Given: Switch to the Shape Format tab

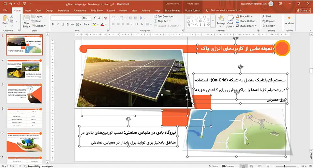Looking at the screenshot, I should (x=172, y=10).
